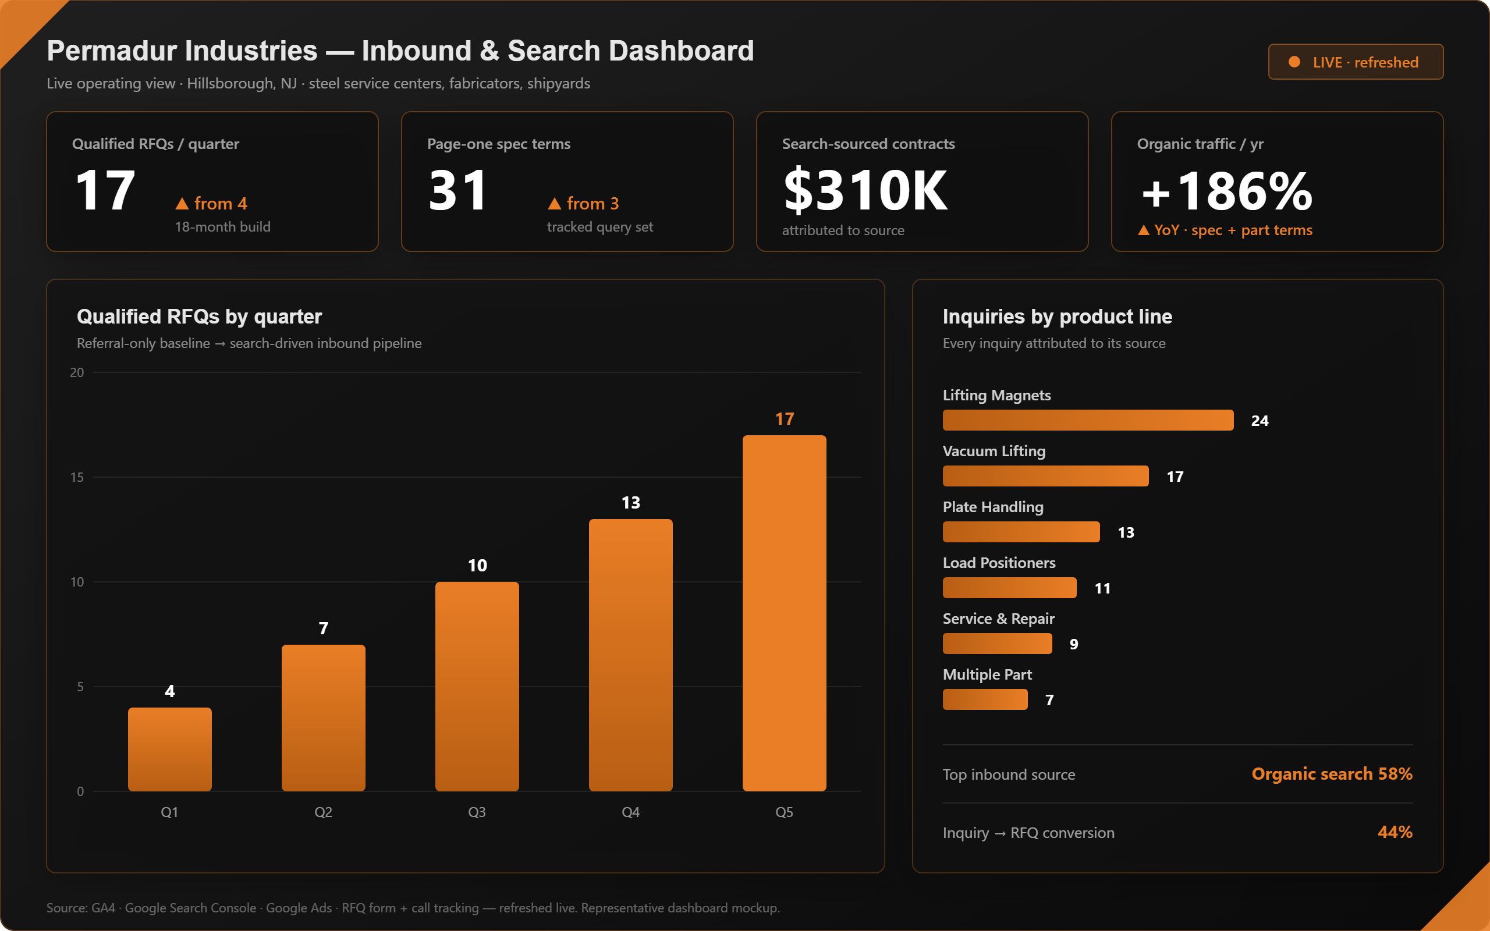Click the 'tracked query set' caption
The height and width of the screenshot is (931, 1490).
(x=599, y=226)
